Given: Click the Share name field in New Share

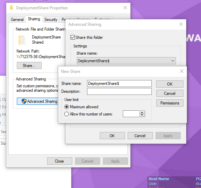Looking at the screenshot, I should tap(119, 84).
